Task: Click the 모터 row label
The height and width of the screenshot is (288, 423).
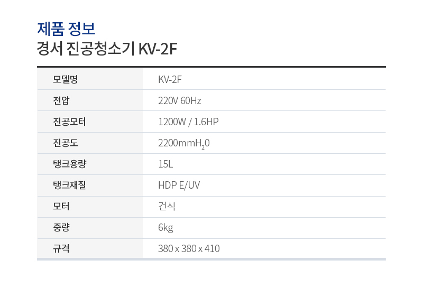Action: [61, 206]
